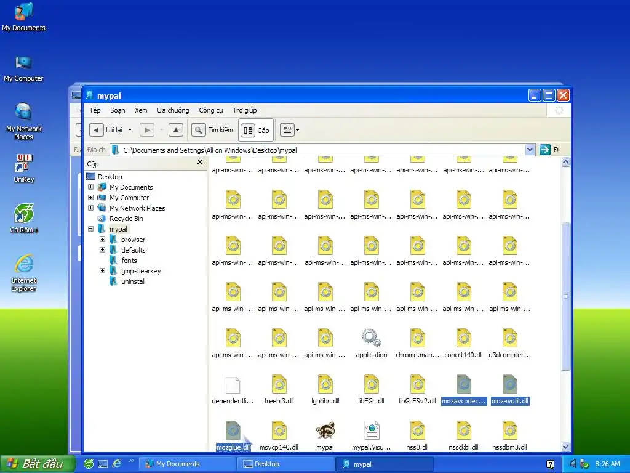The image size is (630, 473).
Task: Switch to Desktop taskbar button
Action: pyautogui.click(x=285, y=464)
